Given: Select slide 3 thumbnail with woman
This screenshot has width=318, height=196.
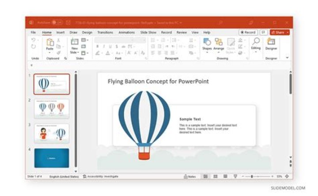Looking at the screenshot, I should pyautogui.click(x=52, y=133).
